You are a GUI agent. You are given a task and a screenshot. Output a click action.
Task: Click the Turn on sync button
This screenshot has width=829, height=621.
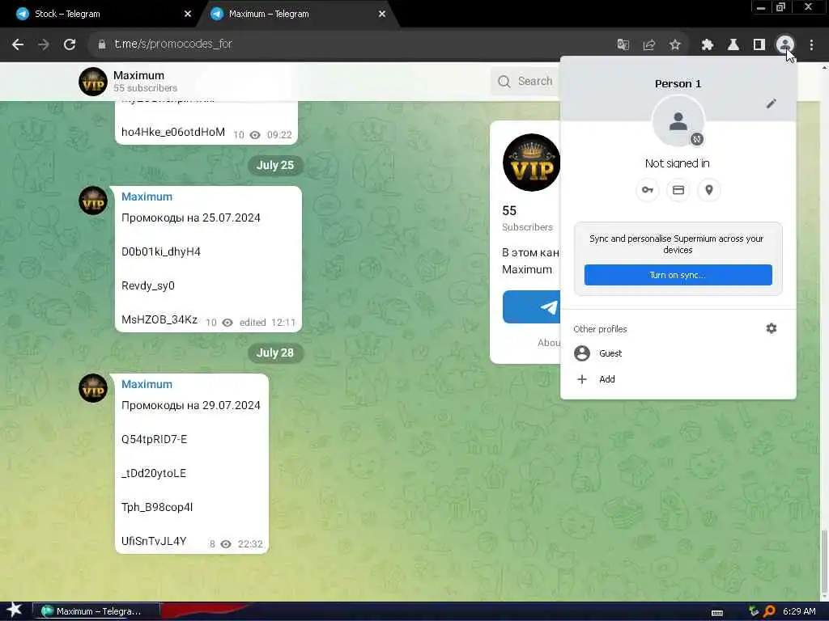click(678, 275)
